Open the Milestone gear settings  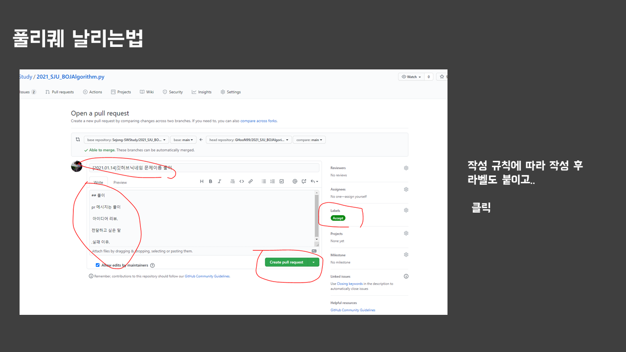pyautogui.click(x=406, y=255)
